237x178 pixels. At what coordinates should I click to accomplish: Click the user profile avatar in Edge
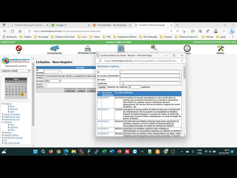[216, 31]
